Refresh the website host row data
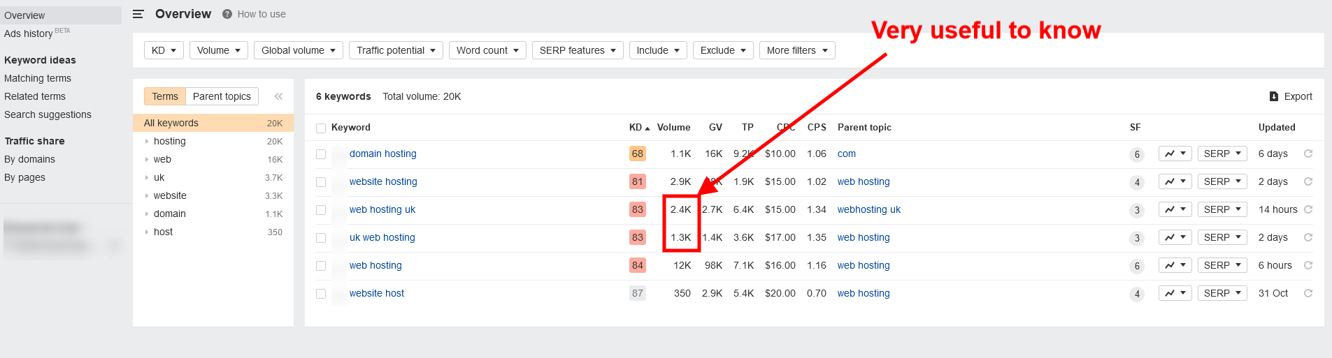Image resolution: width=1332 pixels, height=358 pixels. pyautogui.click(x=1308, y=293)
